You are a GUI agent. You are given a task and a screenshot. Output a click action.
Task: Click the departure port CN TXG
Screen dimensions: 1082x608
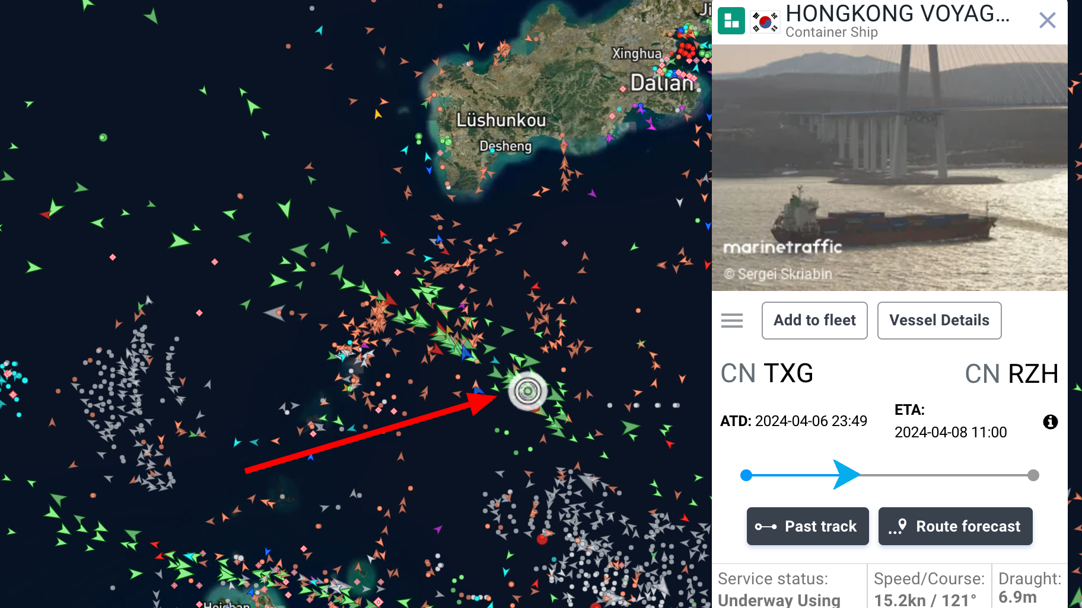point(766,374)
